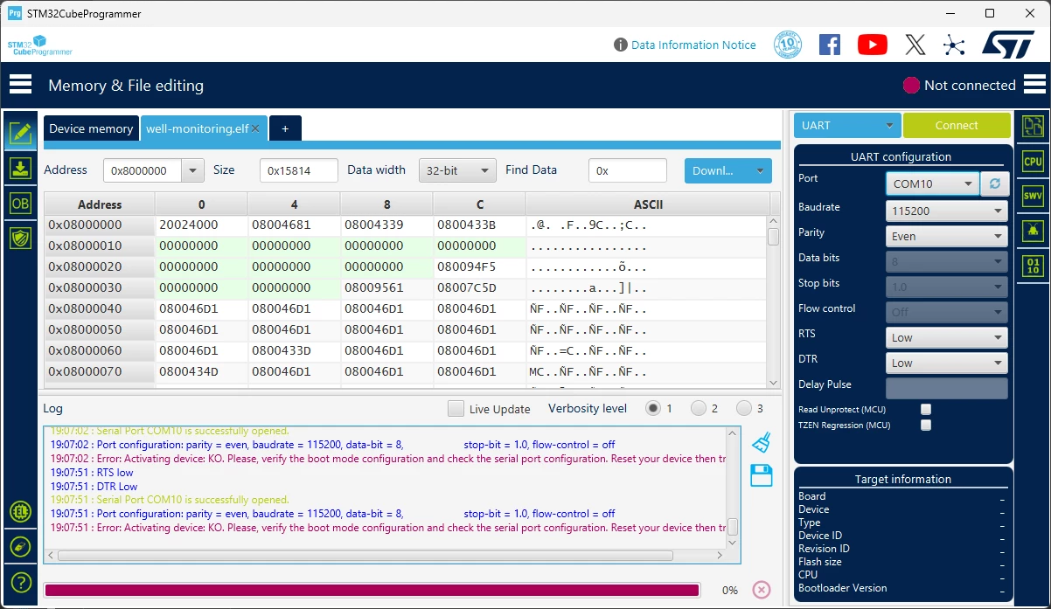Image resolution: width=1051 pixels, height=609 pixels.
Task: Expand the Download button arrow
Action: click(x=759, y=171)
